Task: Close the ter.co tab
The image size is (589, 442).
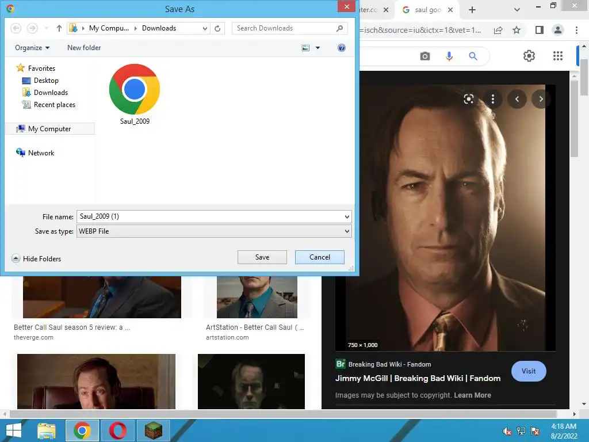Action: coord(386,10)
